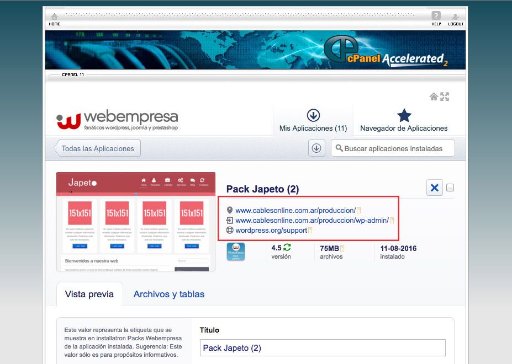
Task: Check the Pack Japeto selection checkbox
Action: [450, 188]
